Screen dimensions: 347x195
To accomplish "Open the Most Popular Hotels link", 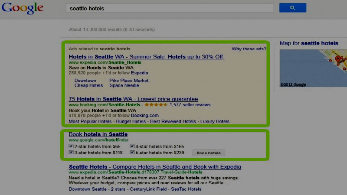I will (90, 121).
